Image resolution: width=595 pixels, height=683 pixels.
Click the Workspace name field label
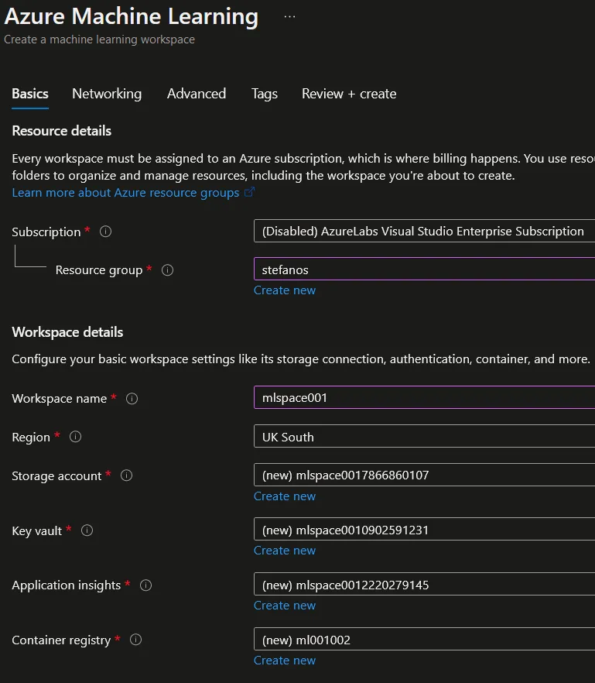point(60,399)
